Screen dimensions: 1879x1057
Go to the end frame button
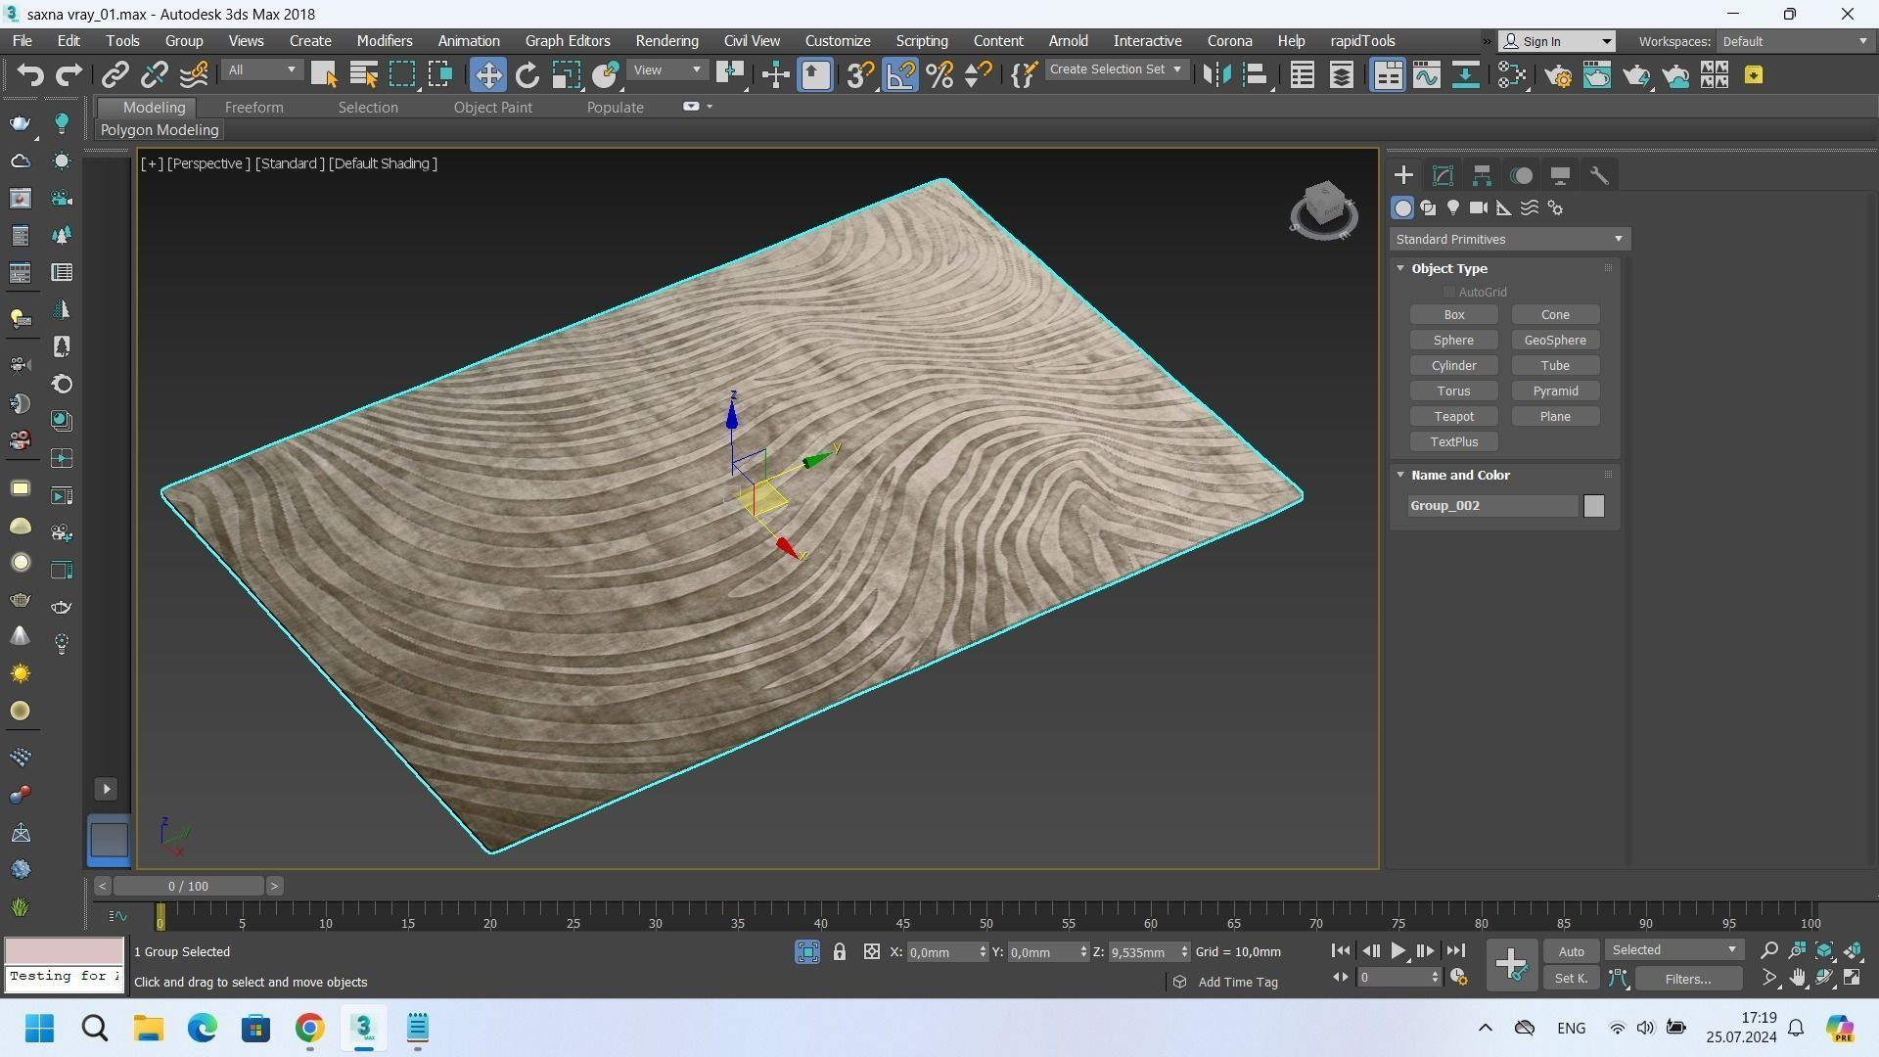click(x=1456, y=950)
